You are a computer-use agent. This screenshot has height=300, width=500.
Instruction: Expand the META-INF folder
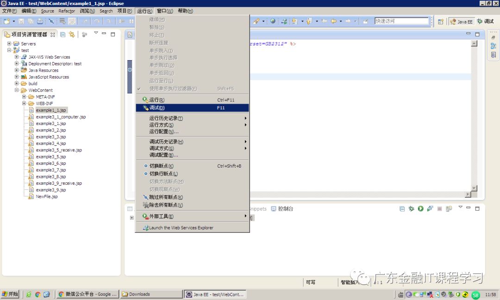coord(24,97)
